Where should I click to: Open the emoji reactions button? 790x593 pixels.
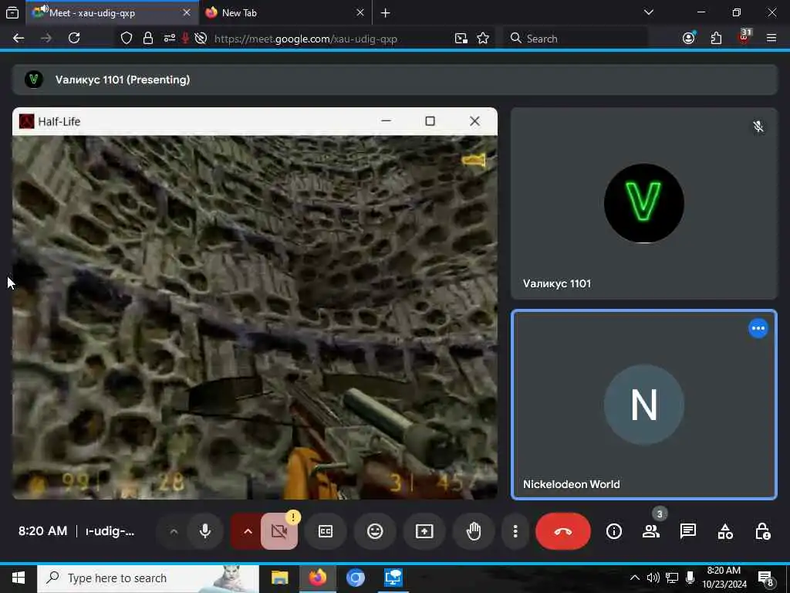[375, 531]
